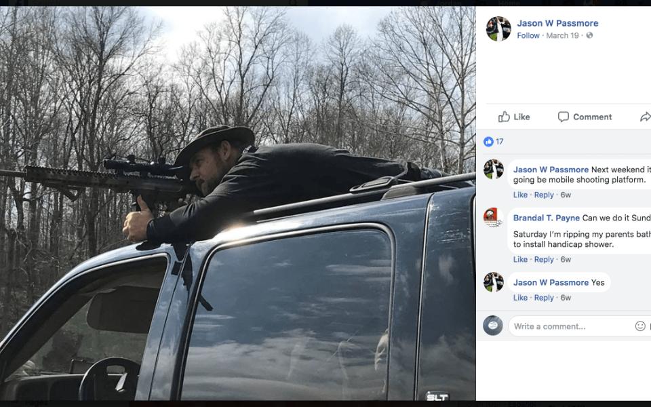The width and height of the screenshot is (651, 407).
Task: Reply to Jason's 'Yes' comment
Action: [544, 298]
